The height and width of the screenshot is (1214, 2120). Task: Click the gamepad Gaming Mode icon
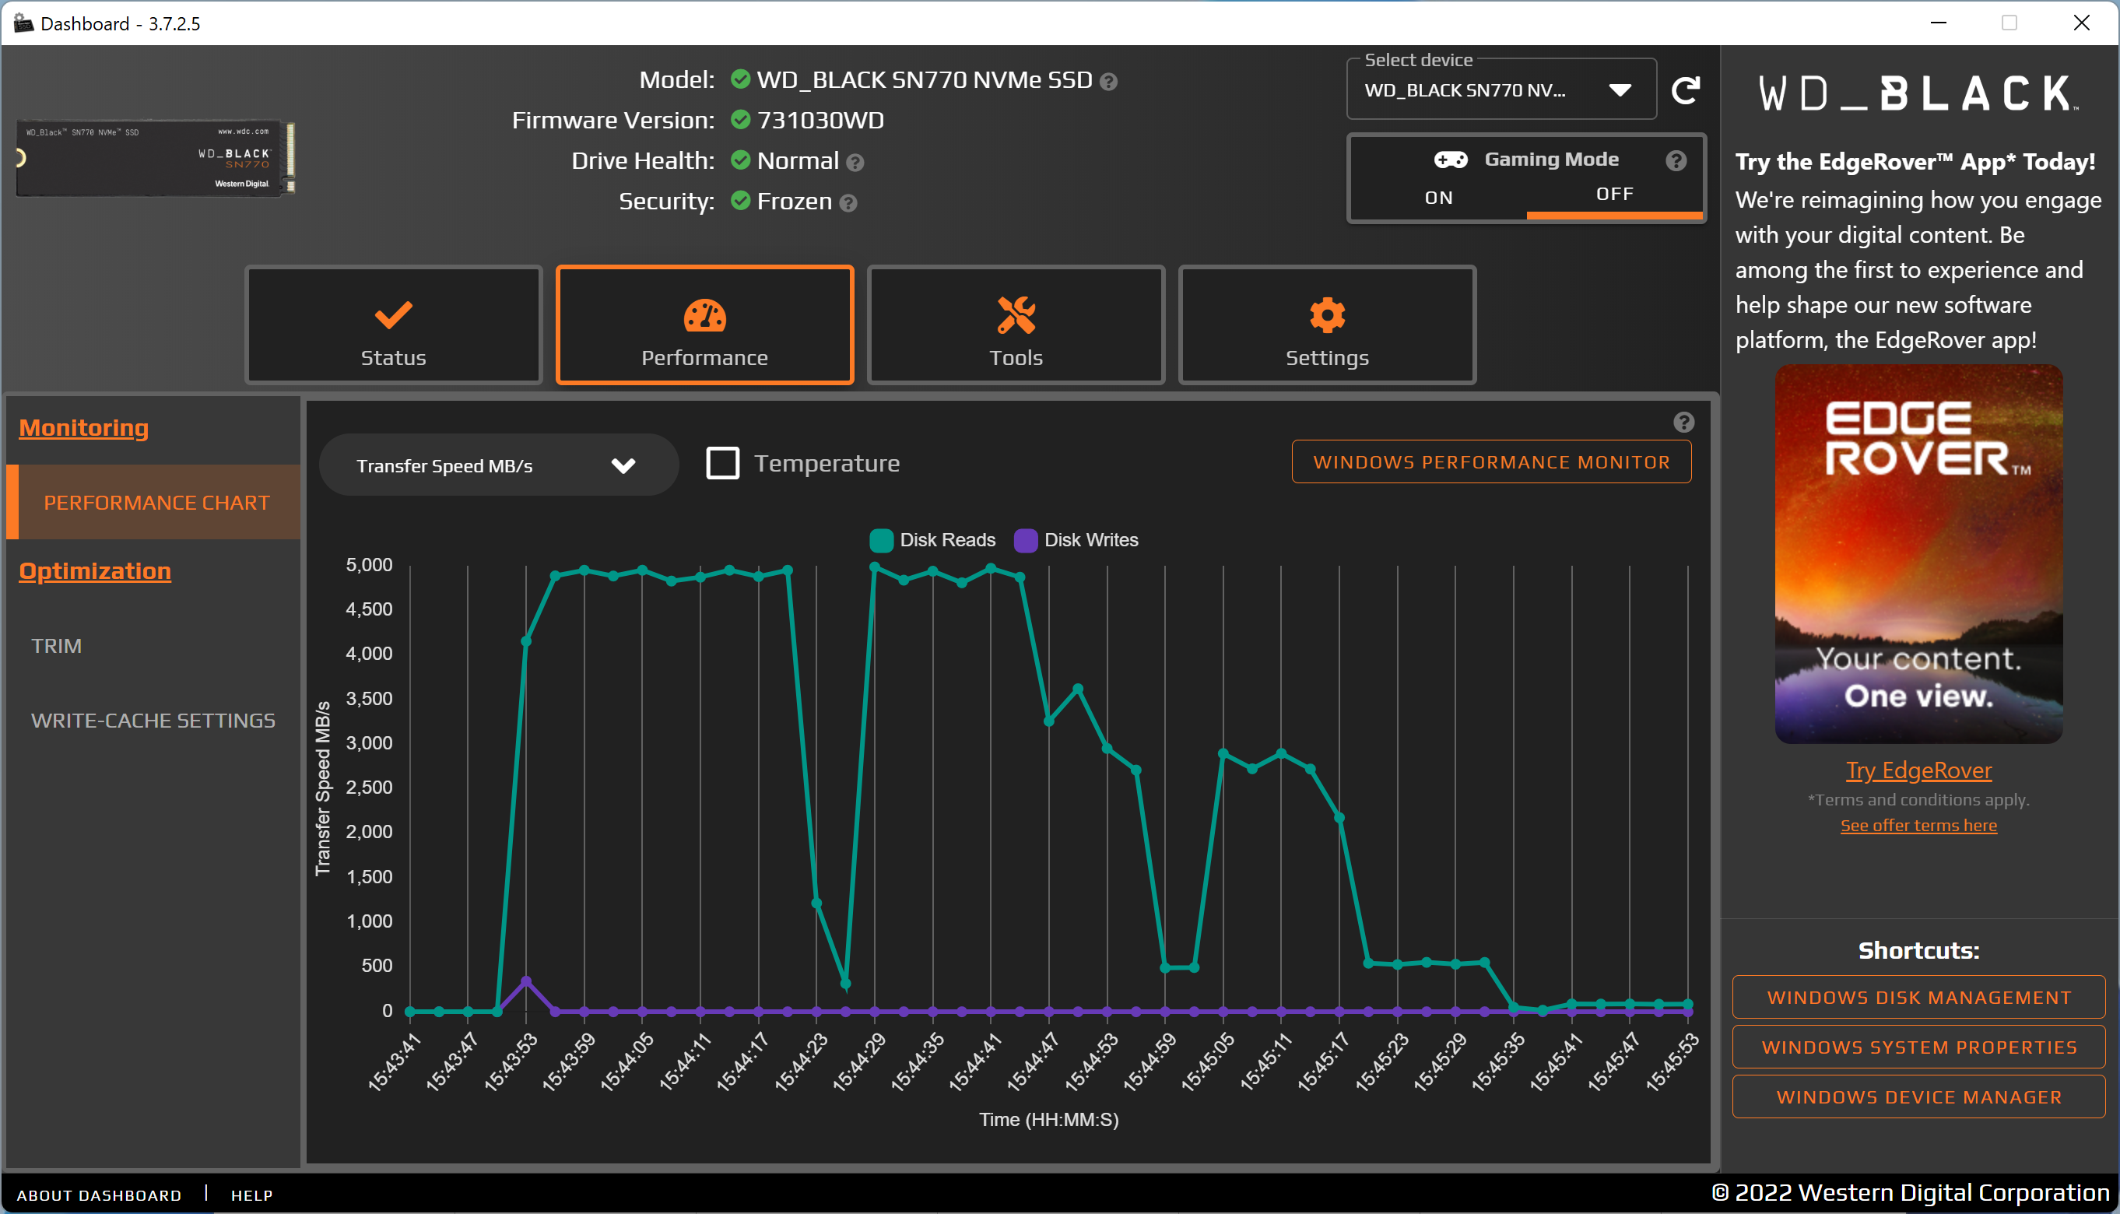point(1451,160)
